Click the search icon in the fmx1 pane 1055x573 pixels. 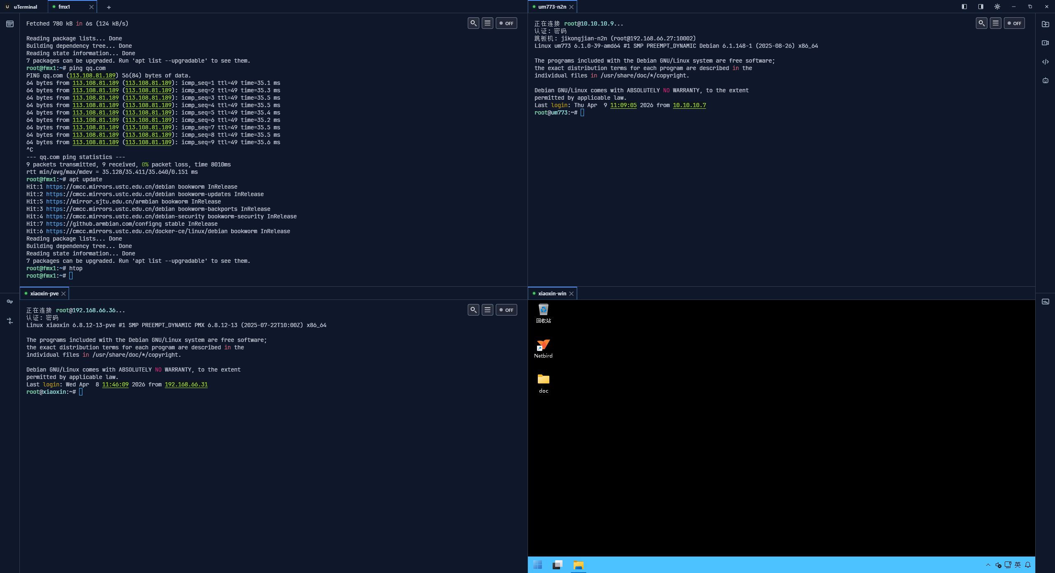tap(473, 23)
